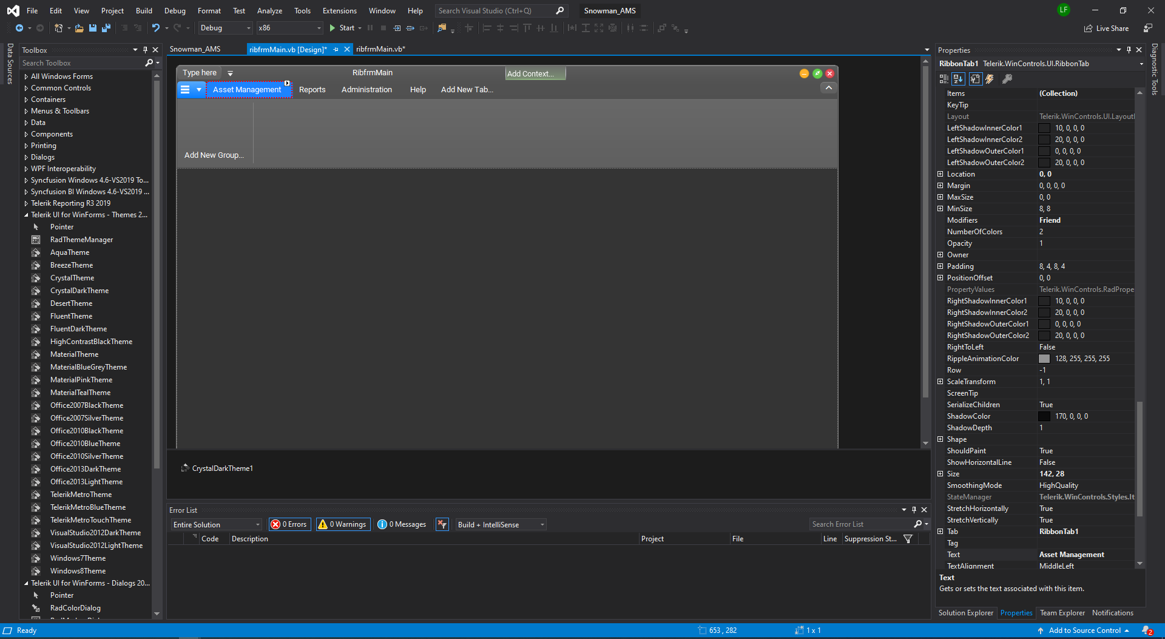This screenshot has height=639, width=1165.
Task: Toggle the 0 Messages filter
Action: 402,524
